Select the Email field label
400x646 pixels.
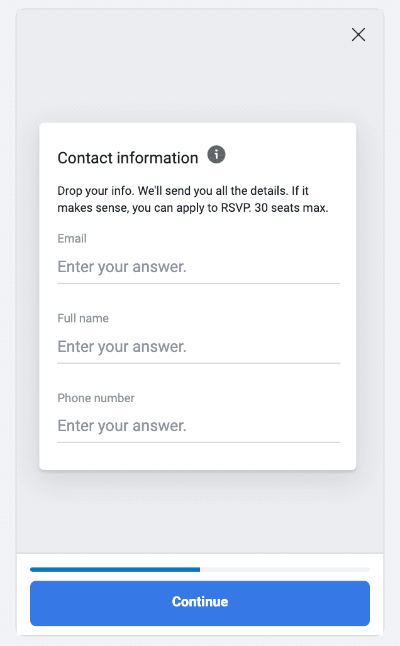click(x=72, y=238)
